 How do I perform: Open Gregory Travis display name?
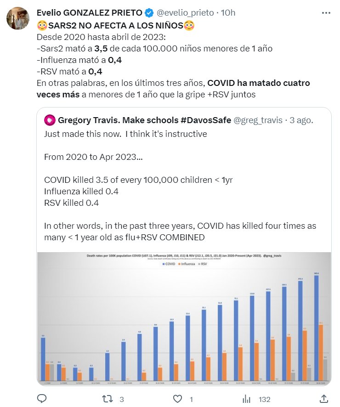tap(144, 120)
